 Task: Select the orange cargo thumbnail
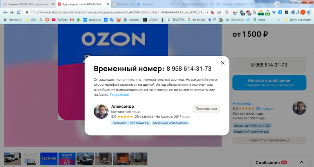coord(121,159)
